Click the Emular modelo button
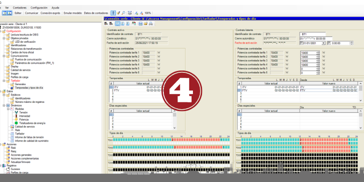Viewport: 364px width, 182px height. click(73, 13)
